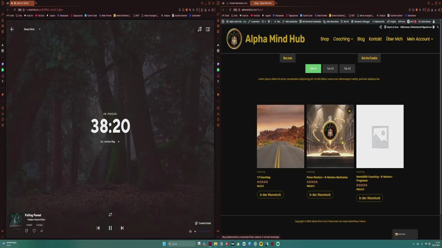This screenshot has width=442, height=248.
Task: Open the Infinite Play timer dropdown
Action: (110, 142)
